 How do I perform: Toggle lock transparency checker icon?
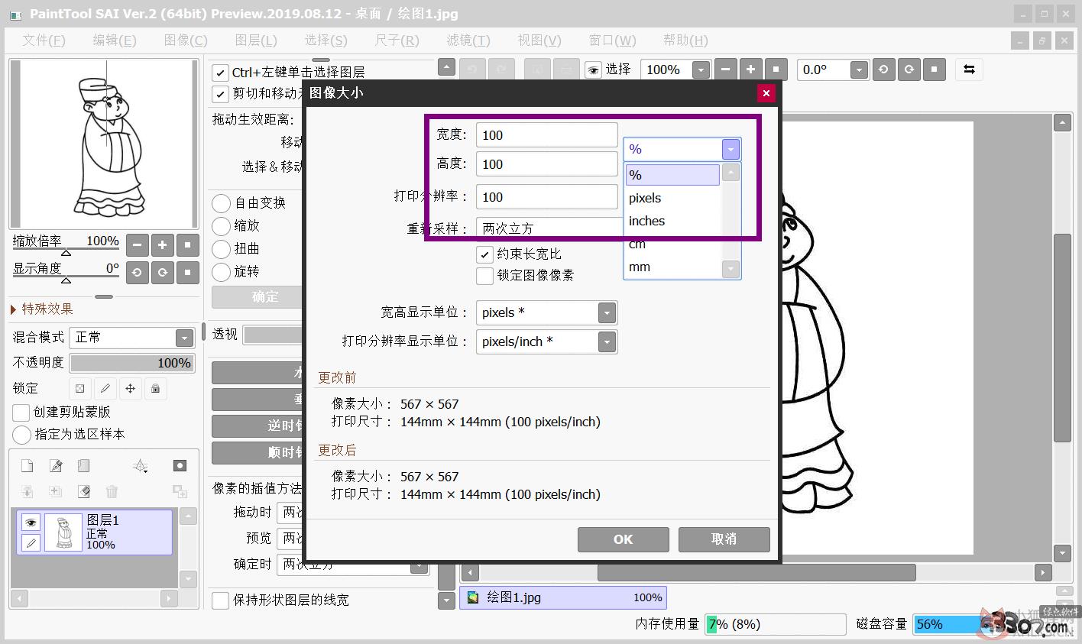coord(80,388)
